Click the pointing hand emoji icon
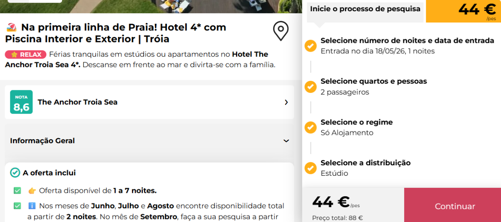This screenshot has width=501, height=222. tap(32, 191)
